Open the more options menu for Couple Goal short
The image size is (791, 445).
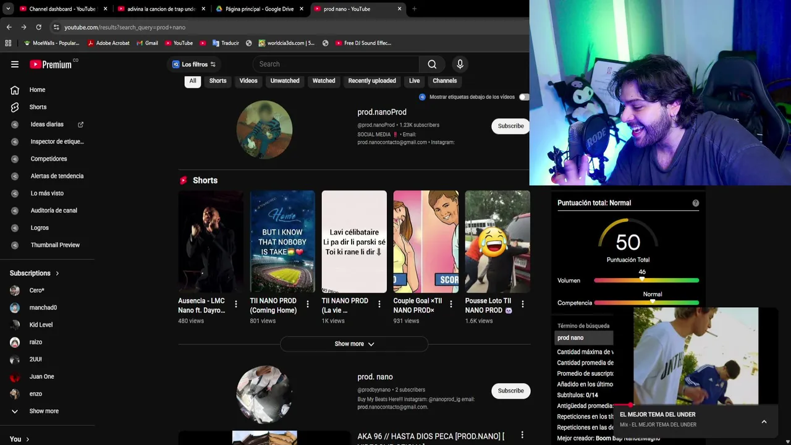(x=451, y=304)
